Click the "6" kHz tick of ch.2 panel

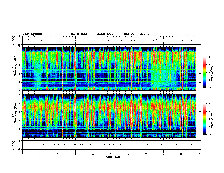20,112
